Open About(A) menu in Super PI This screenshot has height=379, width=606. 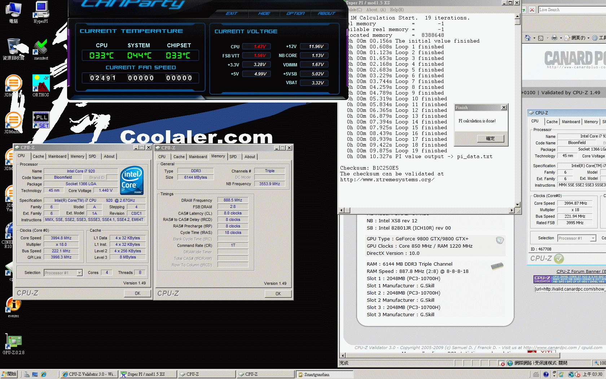coord(376,10)
